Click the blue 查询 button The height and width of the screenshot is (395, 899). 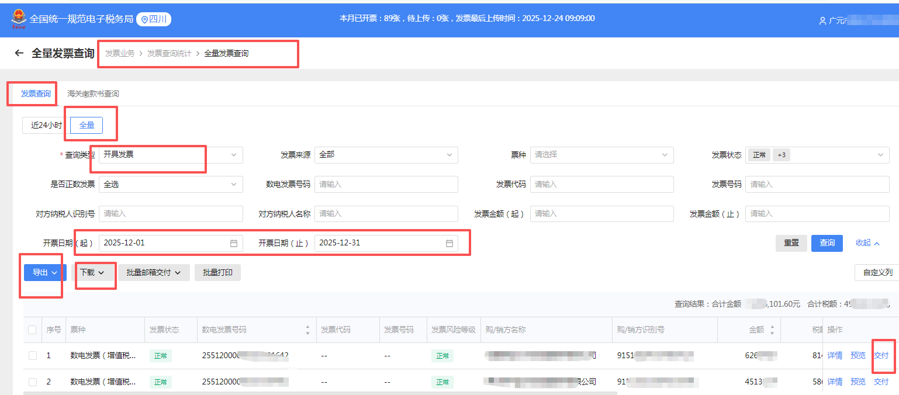pos(827,243)
